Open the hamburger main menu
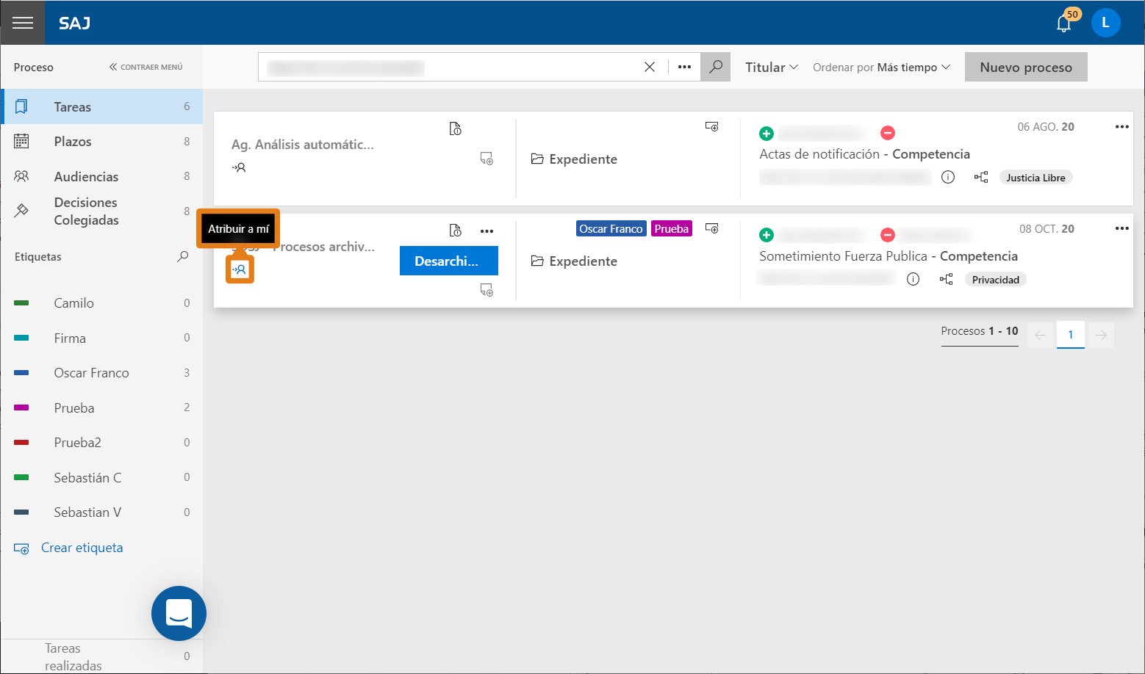1145x674 pixels. (x=23, y=23)
